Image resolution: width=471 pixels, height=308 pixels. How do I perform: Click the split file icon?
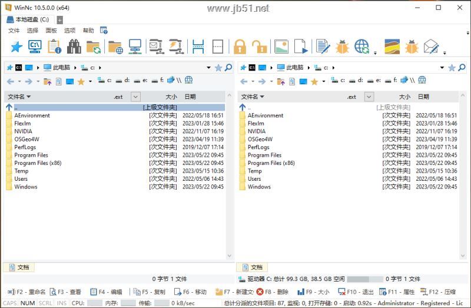(x=198, y=47)
